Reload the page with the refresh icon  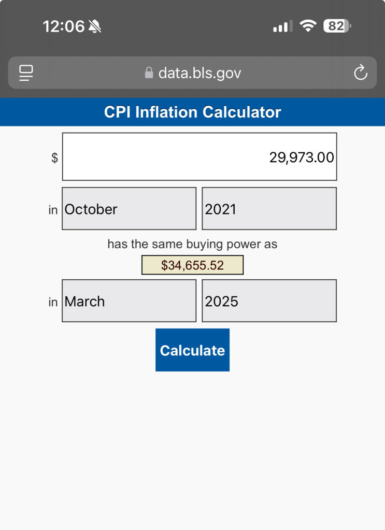[x=360, y=73]
